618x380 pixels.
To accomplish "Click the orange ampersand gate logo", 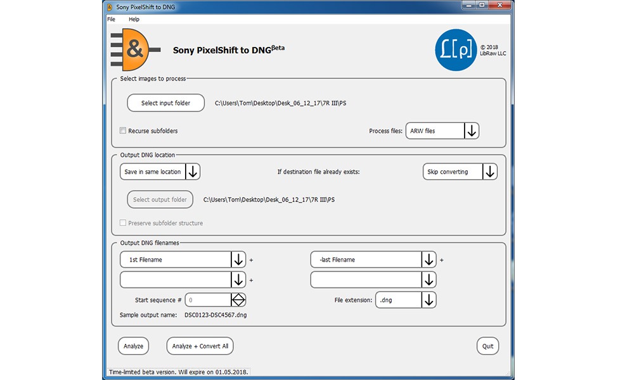I will [x=135, y=49].
